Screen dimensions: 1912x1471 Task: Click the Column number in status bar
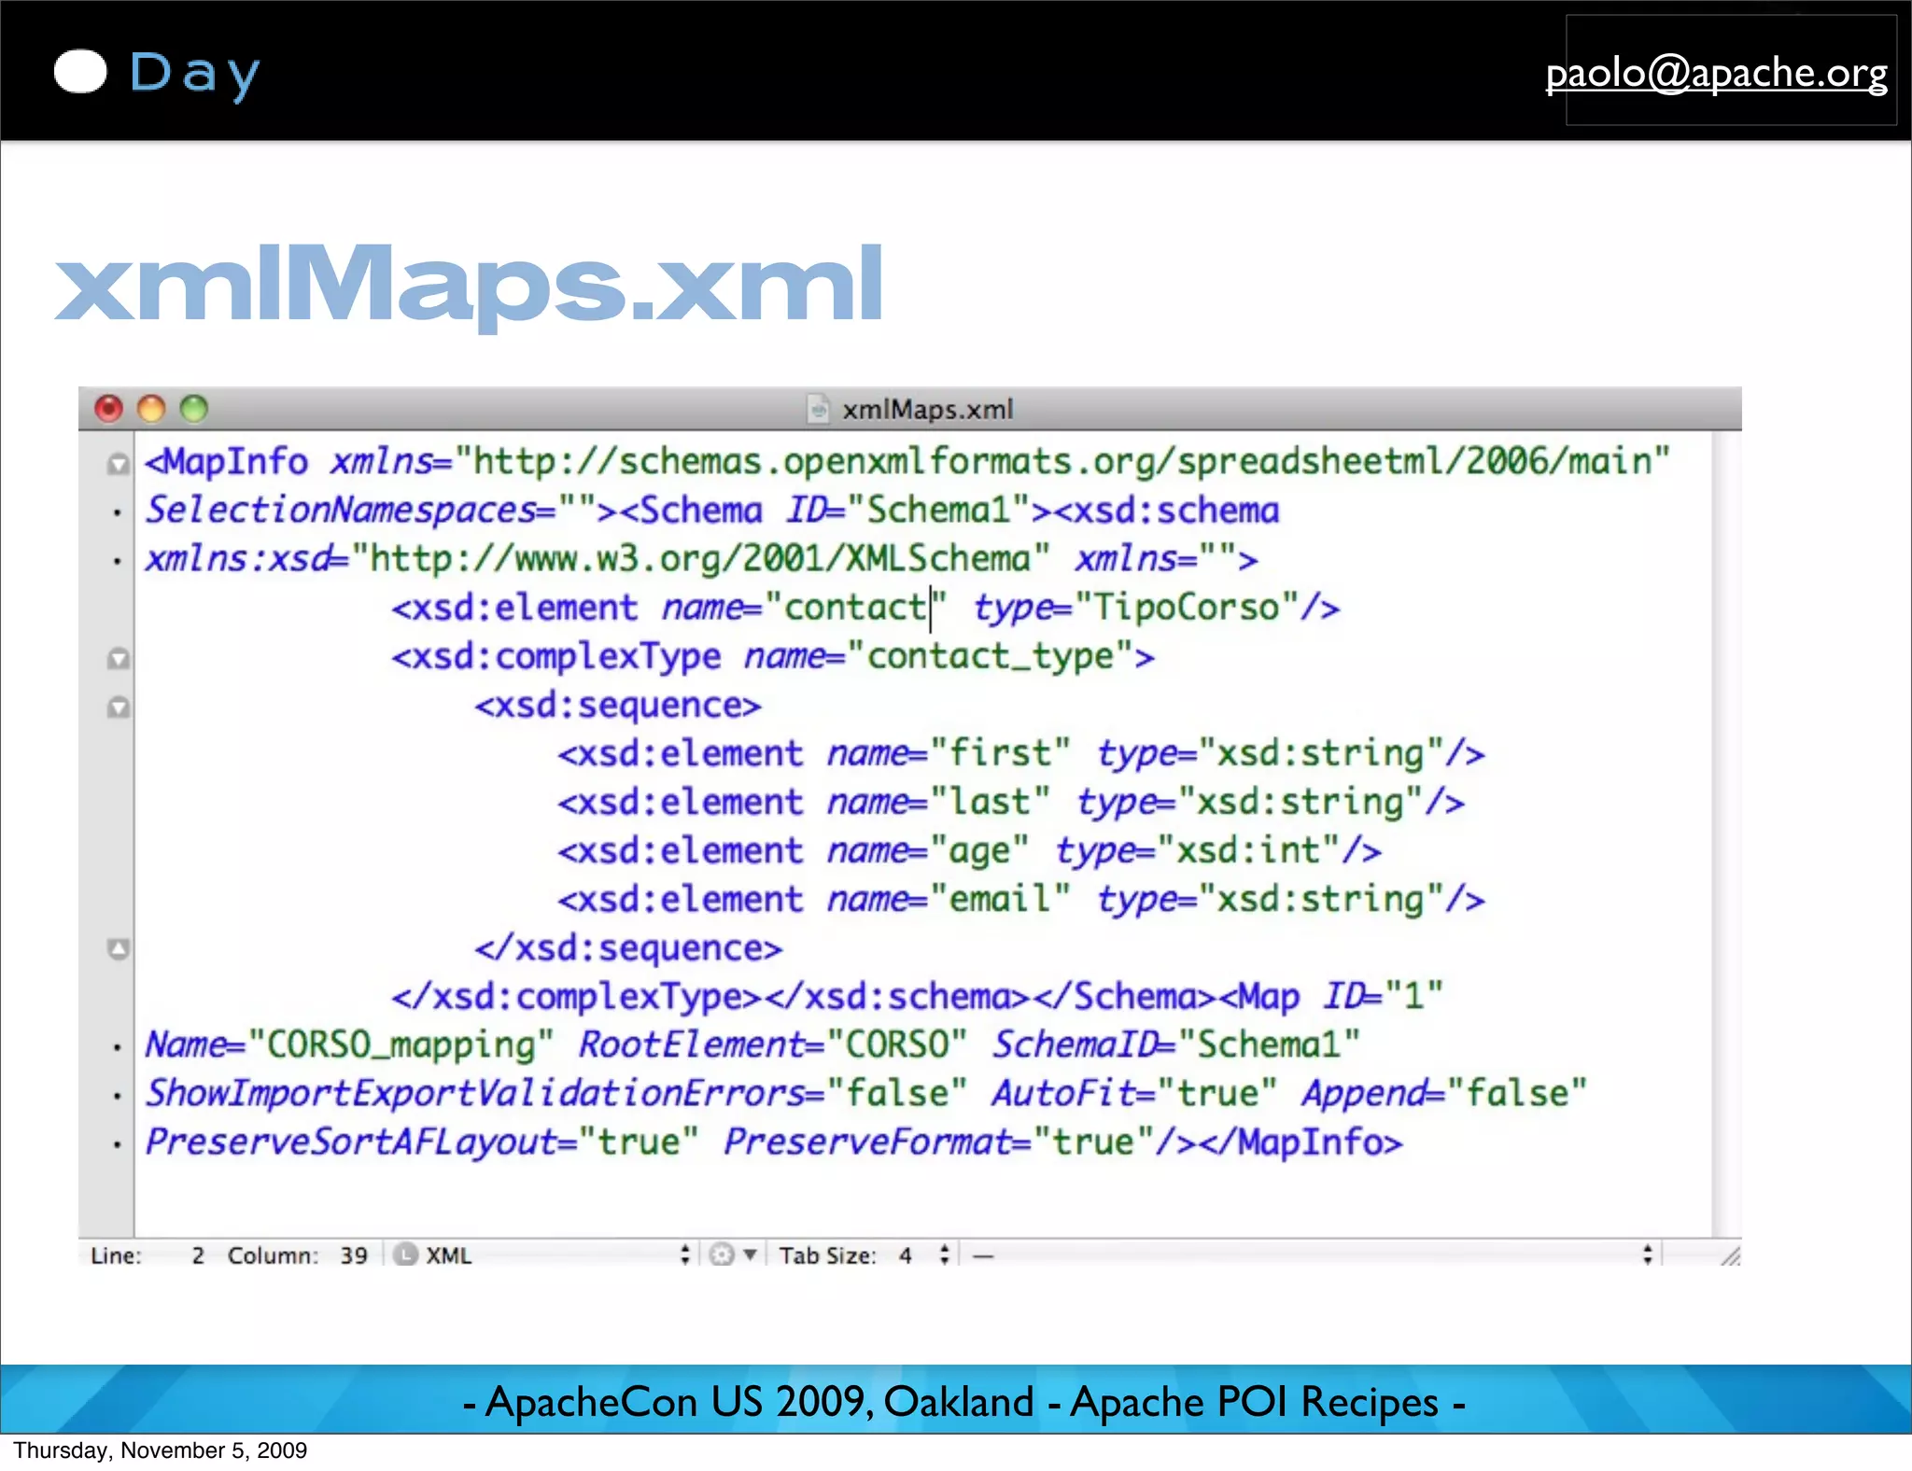tap(353, 1255)
